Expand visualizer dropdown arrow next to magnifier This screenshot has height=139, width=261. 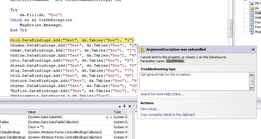click(111, 117)
